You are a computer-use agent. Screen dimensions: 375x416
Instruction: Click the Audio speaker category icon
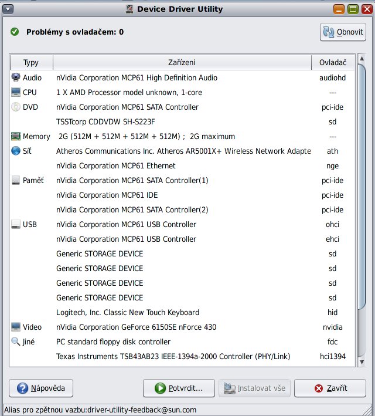(x=16, y=77)
